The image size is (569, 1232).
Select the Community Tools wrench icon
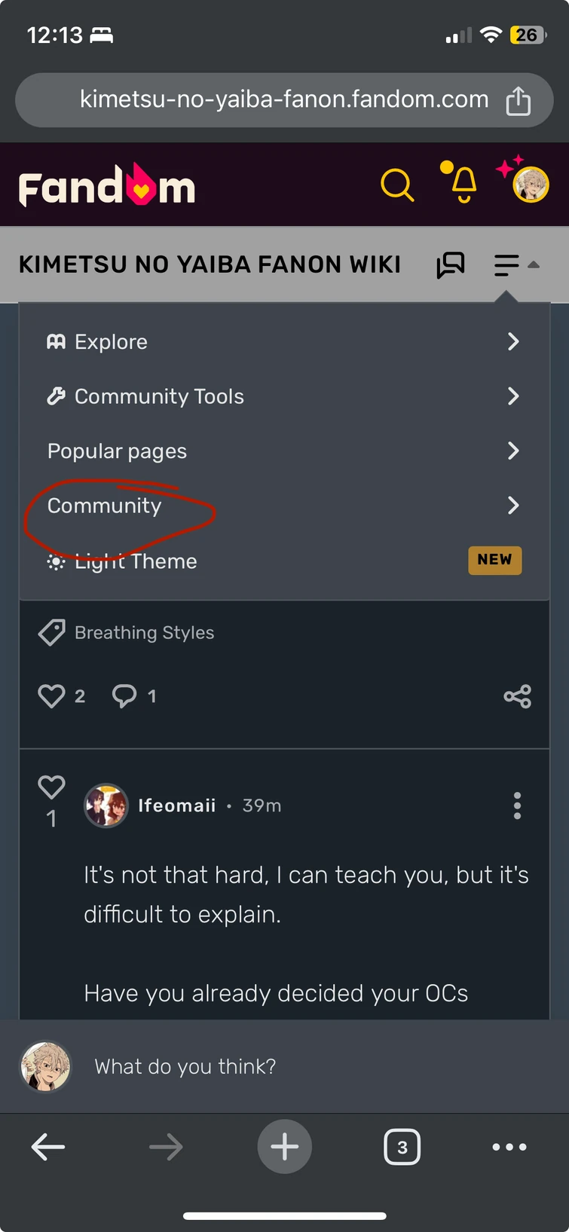click(x=56, y=396)
